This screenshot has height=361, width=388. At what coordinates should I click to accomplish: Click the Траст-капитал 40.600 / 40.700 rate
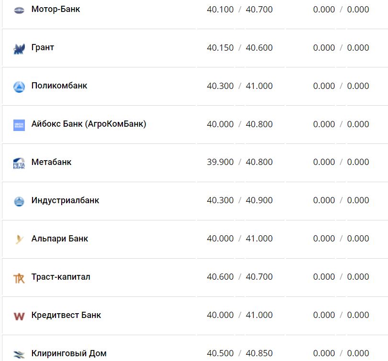coord(240,277)
